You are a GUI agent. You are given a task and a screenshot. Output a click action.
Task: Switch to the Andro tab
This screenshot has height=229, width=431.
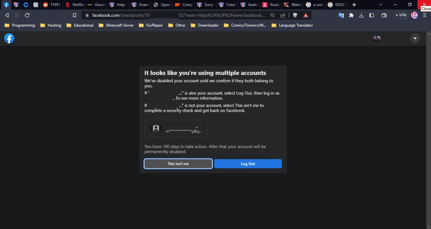point(249,5)
